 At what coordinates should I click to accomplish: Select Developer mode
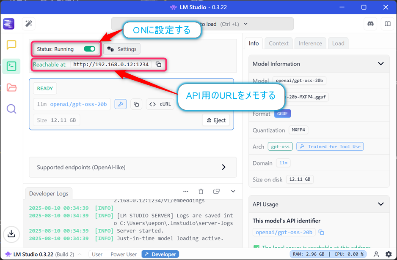pos(160,254)
